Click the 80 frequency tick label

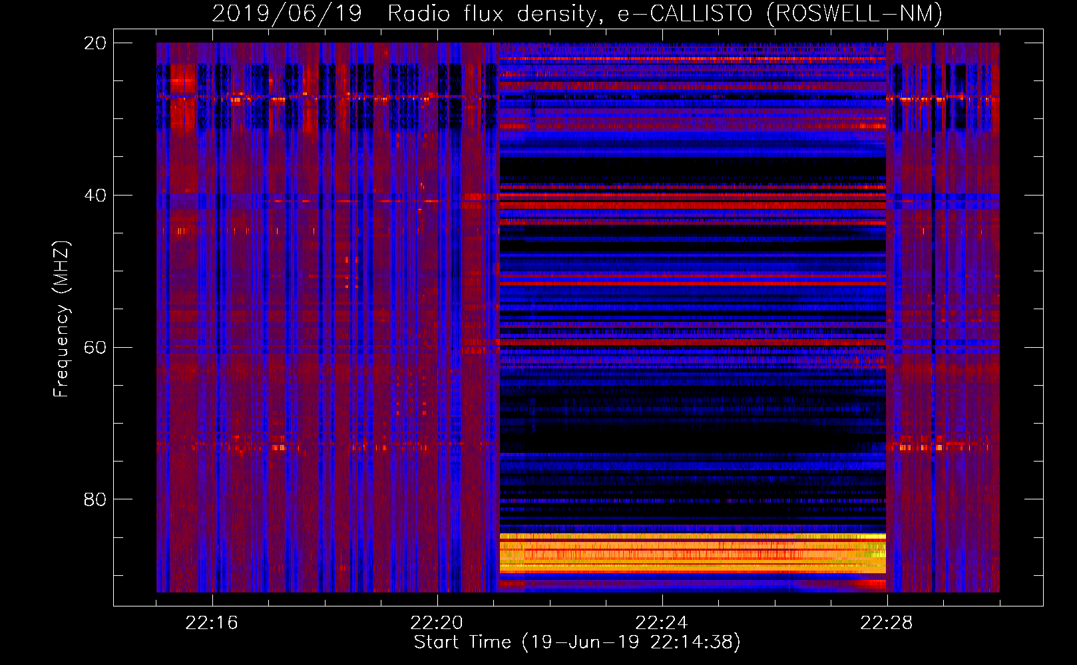coord(95,499)
